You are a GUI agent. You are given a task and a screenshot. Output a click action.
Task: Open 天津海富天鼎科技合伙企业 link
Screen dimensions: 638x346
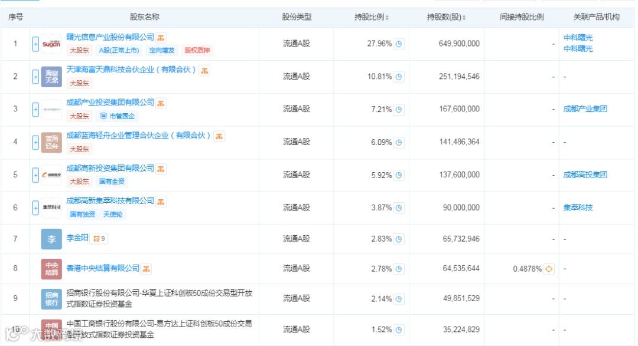pos(131,70)
